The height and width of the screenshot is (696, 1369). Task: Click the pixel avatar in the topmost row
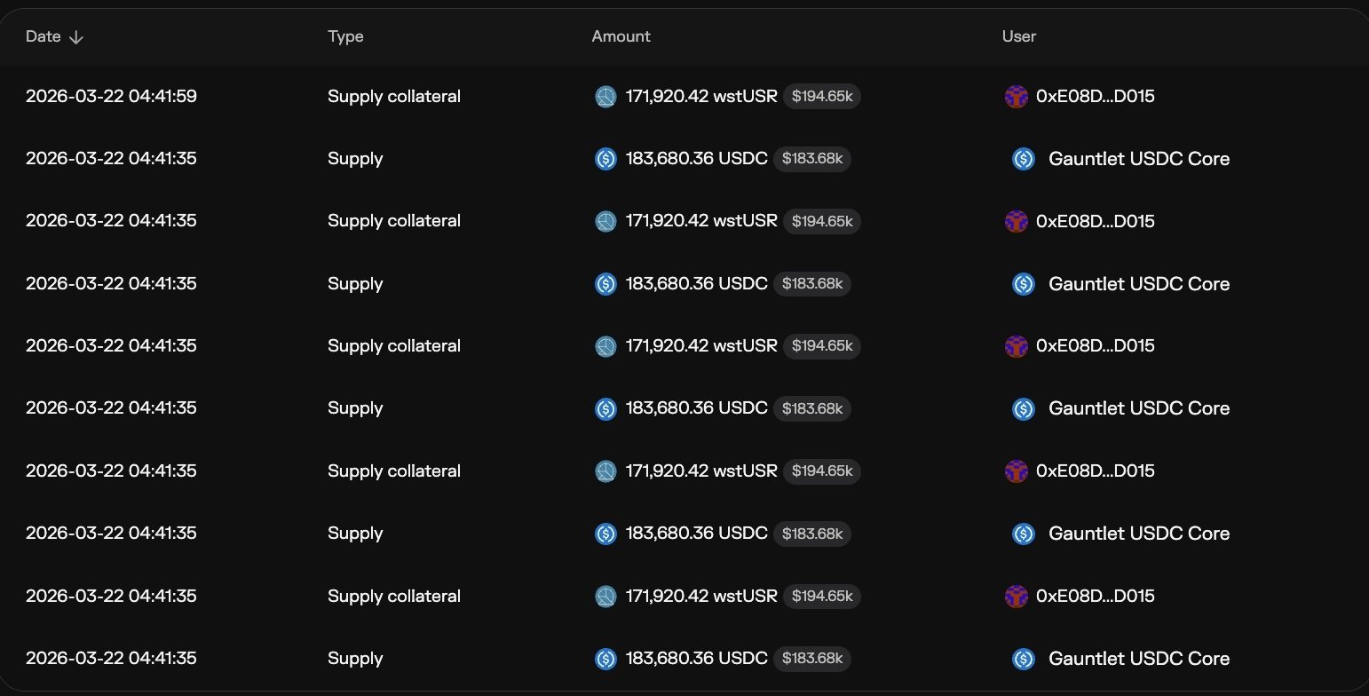pos(1016,97)
